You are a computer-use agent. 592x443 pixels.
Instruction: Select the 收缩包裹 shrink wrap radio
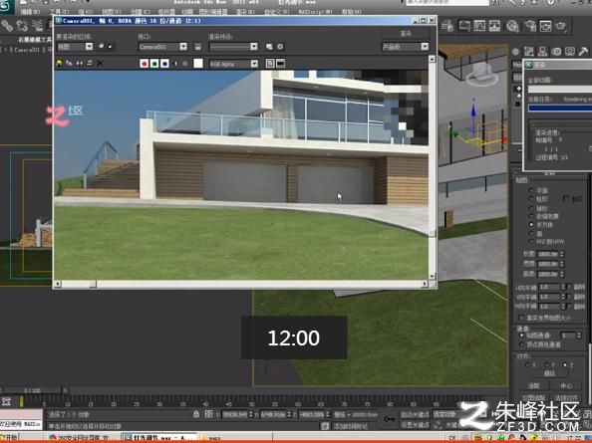pos(531,216)
